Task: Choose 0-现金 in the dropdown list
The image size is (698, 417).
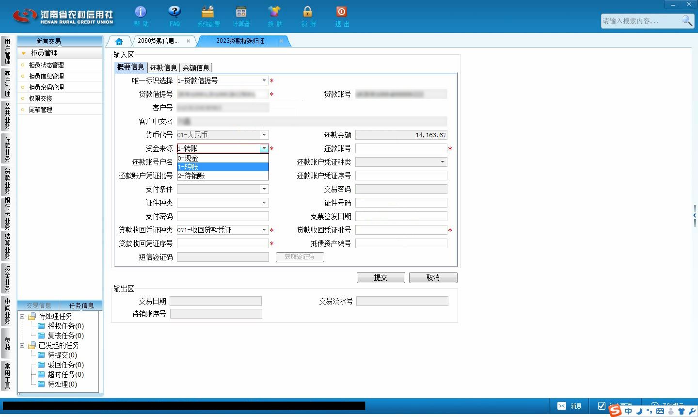Action: tap(222, 158)
